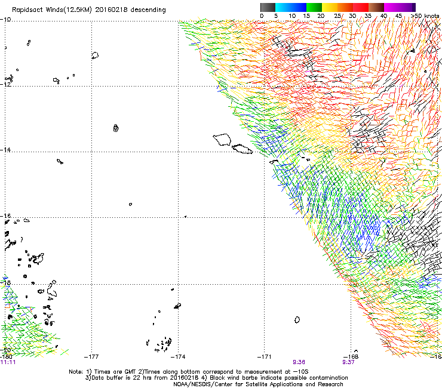Click the cyan-to-blue 5–15 knots legend swatch
The image size is (442, 388).
click(x=291, y=7)
